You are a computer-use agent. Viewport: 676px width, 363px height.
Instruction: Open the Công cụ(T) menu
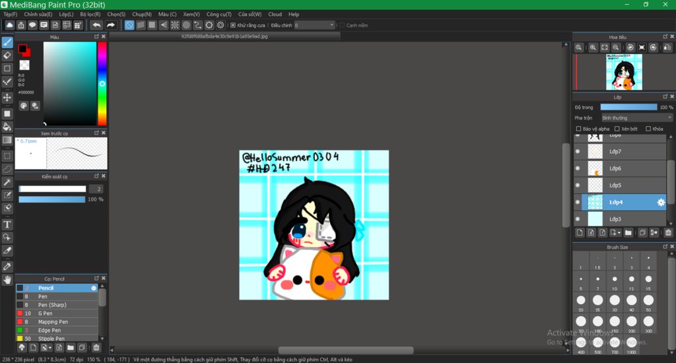tap(219, 15)
